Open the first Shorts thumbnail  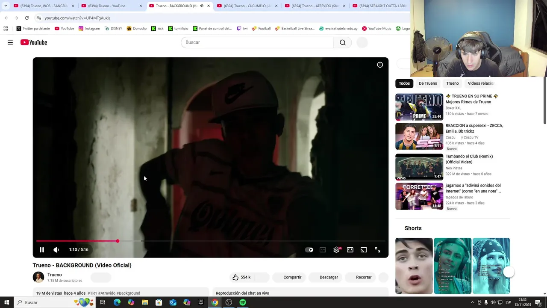pyautogui.click(x=414, y=266)
